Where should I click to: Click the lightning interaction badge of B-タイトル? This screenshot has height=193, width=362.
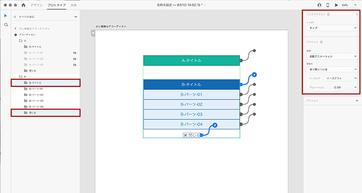click(254, 75)
